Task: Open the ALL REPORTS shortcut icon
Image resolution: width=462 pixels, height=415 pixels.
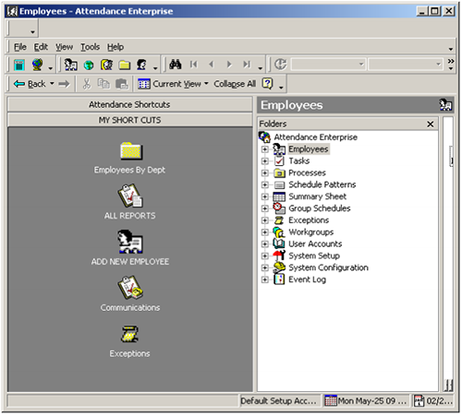Action: (130, 196)
